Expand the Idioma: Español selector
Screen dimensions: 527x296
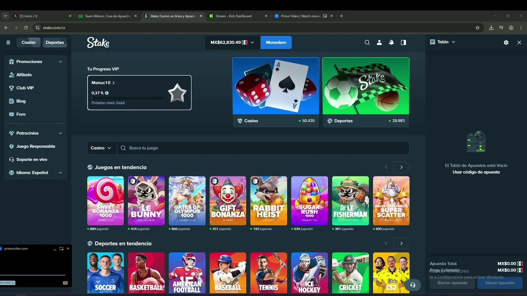coord(35,173)
